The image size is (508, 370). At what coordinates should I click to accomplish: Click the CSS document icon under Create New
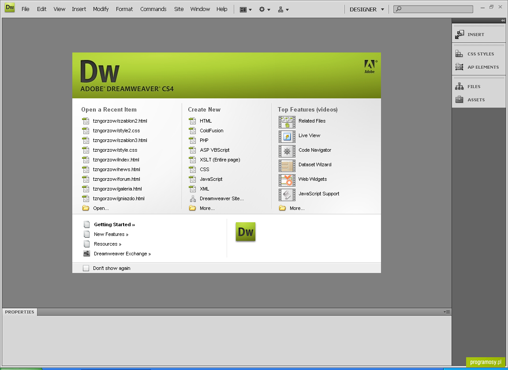tap(192, 169)
